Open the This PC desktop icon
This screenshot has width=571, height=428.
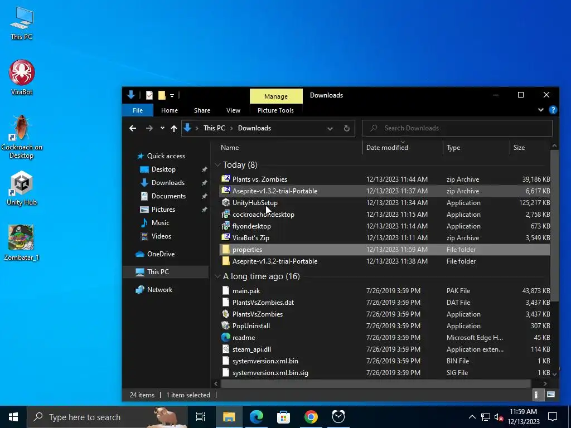(x=22, y=23)
